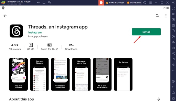This screenshot has height=101, width=176.
Task: Open the On an open social network screenshot
Action: (102, 74)
